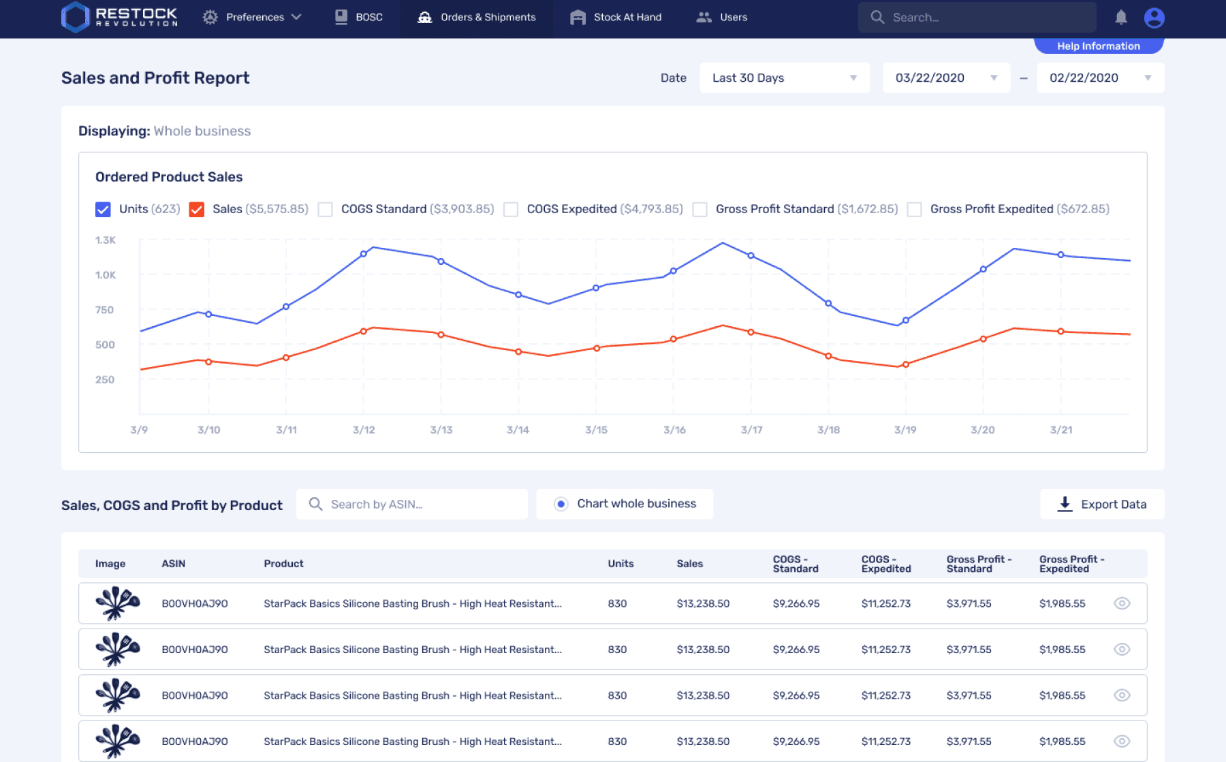Image resolution: width=1226 pixels, height=762 pixels.
Task: Click the Sales column header
Action: (x=689, y=564)
